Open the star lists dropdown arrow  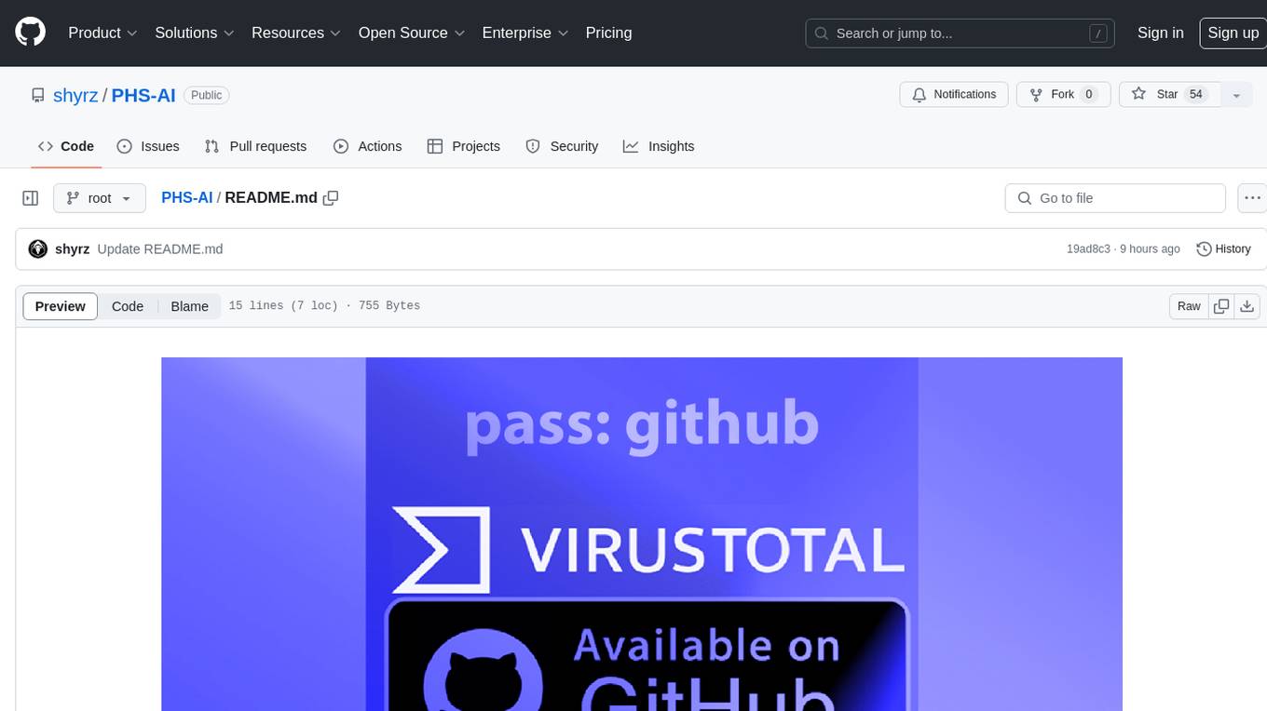(x=1236, y=95)
